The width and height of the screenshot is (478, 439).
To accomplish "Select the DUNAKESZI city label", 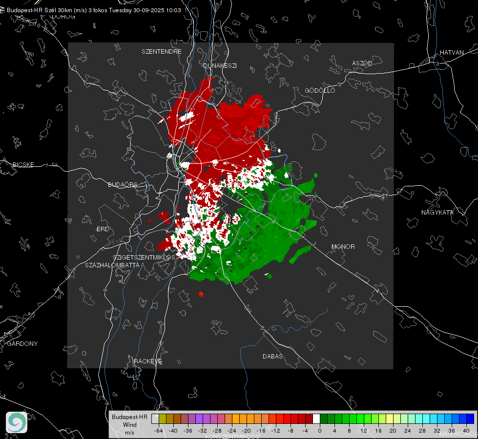I will 220,65.
